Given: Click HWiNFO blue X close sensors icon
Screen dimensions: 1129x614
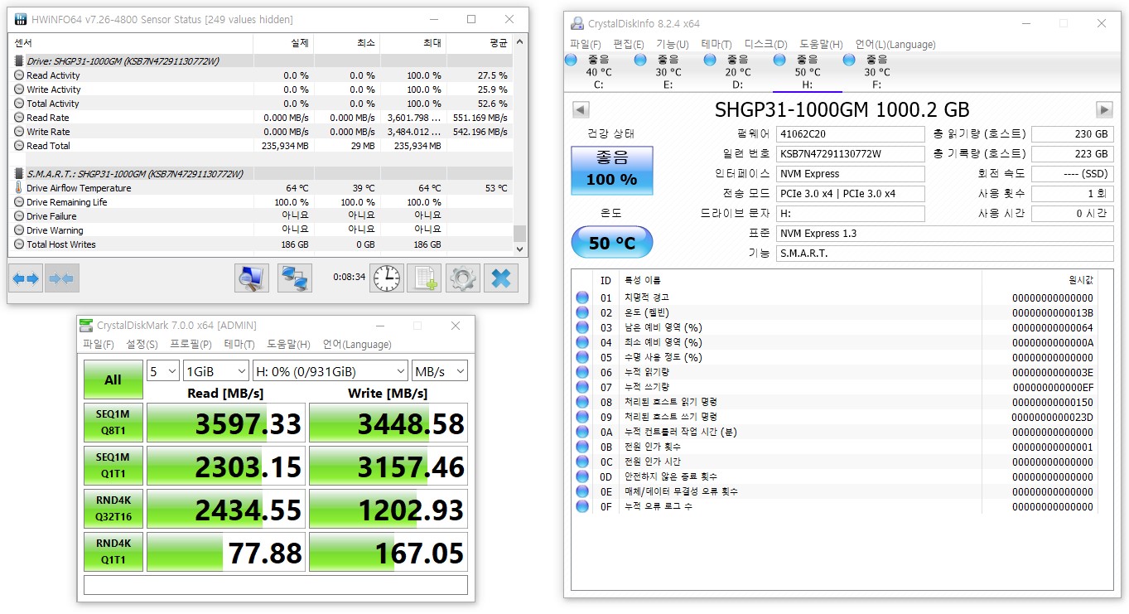Looking at the screenshot, I should point(500,278).
